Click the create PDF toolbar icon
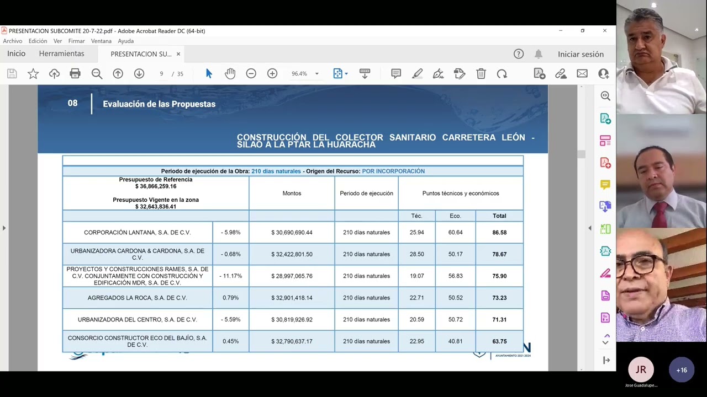The height and width of the screenshot is (397, 707). point(540,73)
